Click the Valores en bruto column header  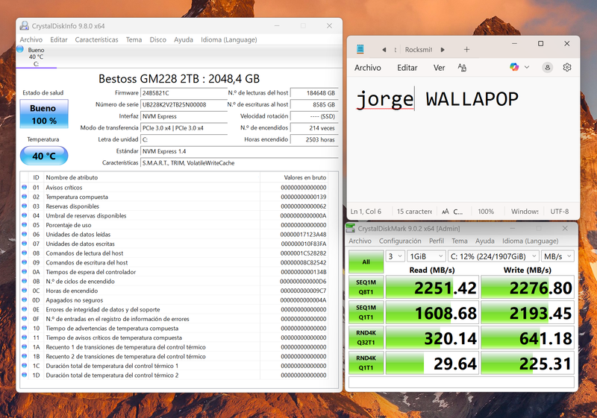coord(305,177)
